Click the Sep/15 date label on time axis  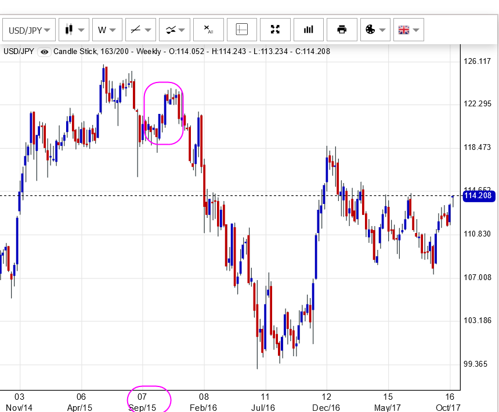click(x=142, y=408)
